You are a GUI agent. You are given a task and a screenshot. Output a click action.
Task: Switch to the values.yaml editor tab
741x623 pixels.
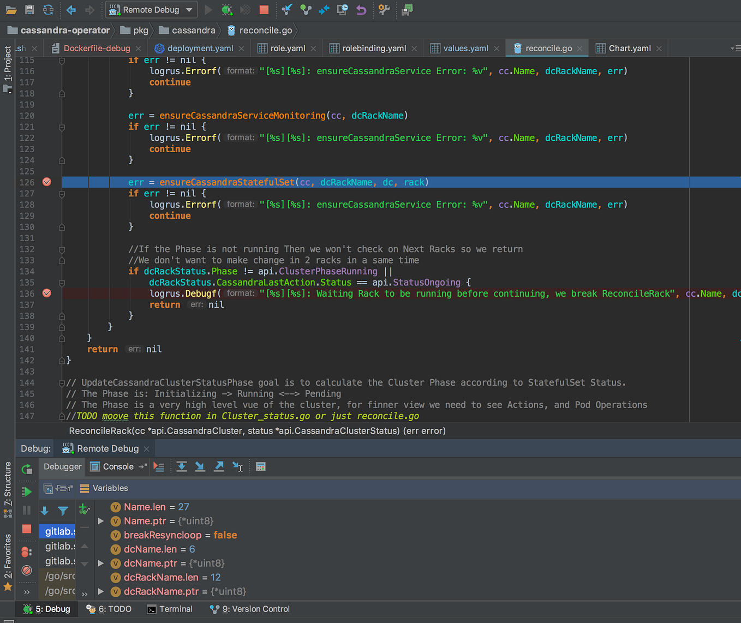point(465,49)
